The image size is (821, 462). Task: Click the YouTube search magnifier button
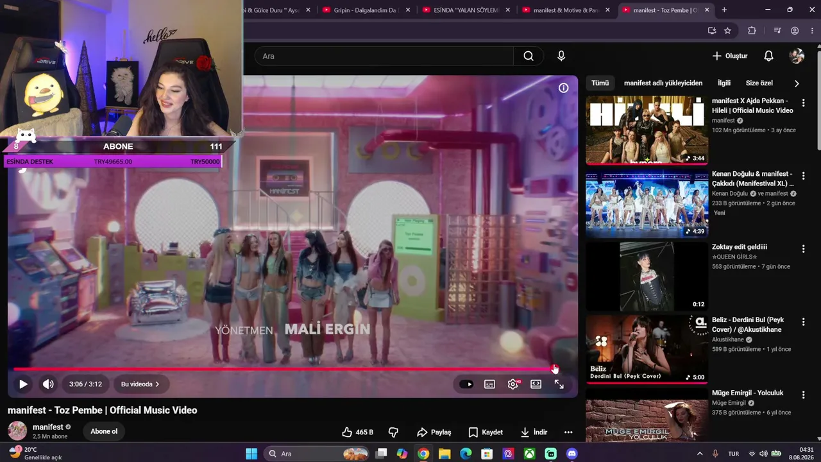click(529, 56)
